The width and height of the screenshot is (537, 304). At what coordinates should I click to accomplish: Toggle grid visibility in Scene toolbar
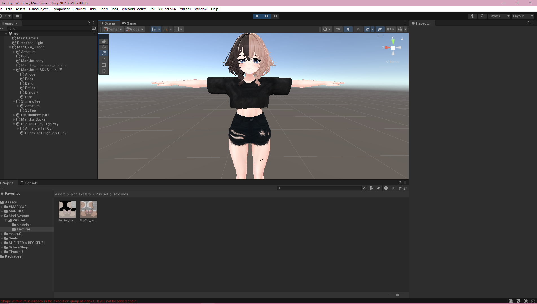coord(154,29)
